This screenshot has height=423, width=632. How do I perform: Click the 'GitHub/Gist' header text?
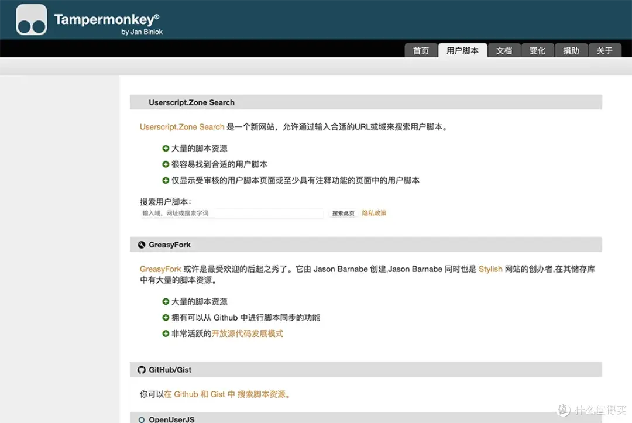pyautogui.click(x=170, y=370)
